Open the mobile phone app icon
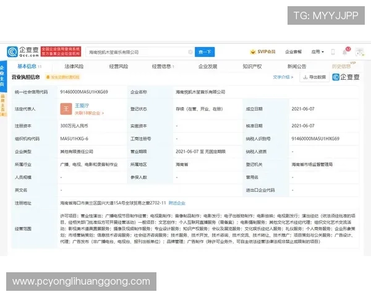371x297 pixels. click(333, 52)
